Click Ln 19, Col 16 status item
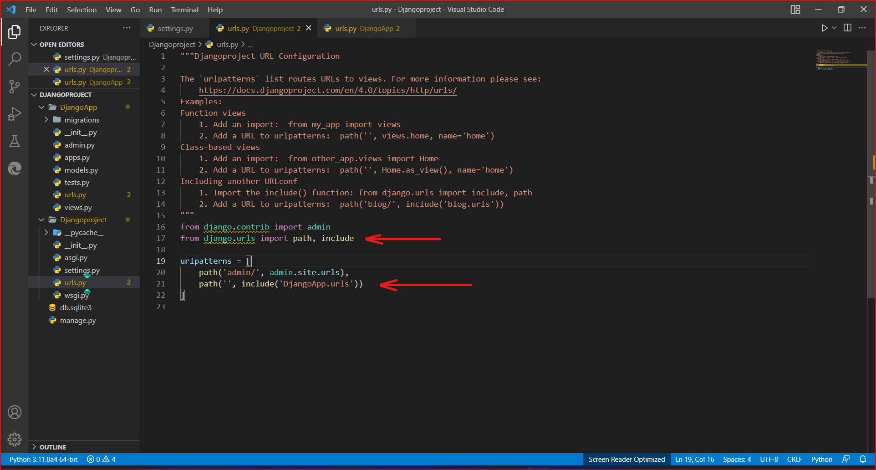The height and width of the screenshot is (470, 876). (x=694, y=459)
